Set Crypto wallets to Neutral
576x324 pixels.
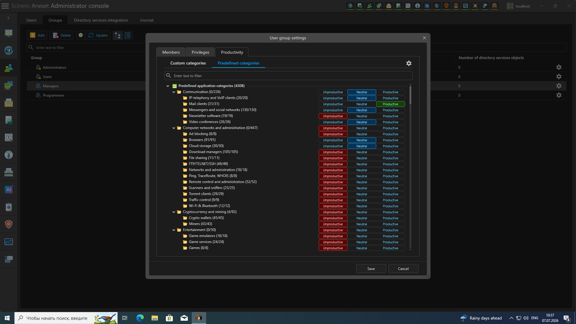coord(361,218)
